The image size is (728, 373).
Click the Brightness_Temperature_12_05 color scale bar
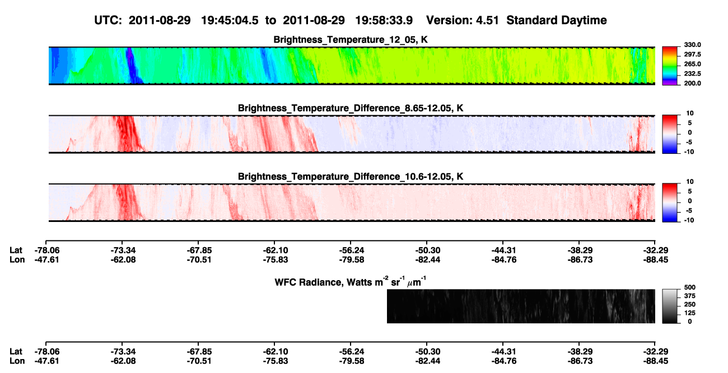(670, 66)
